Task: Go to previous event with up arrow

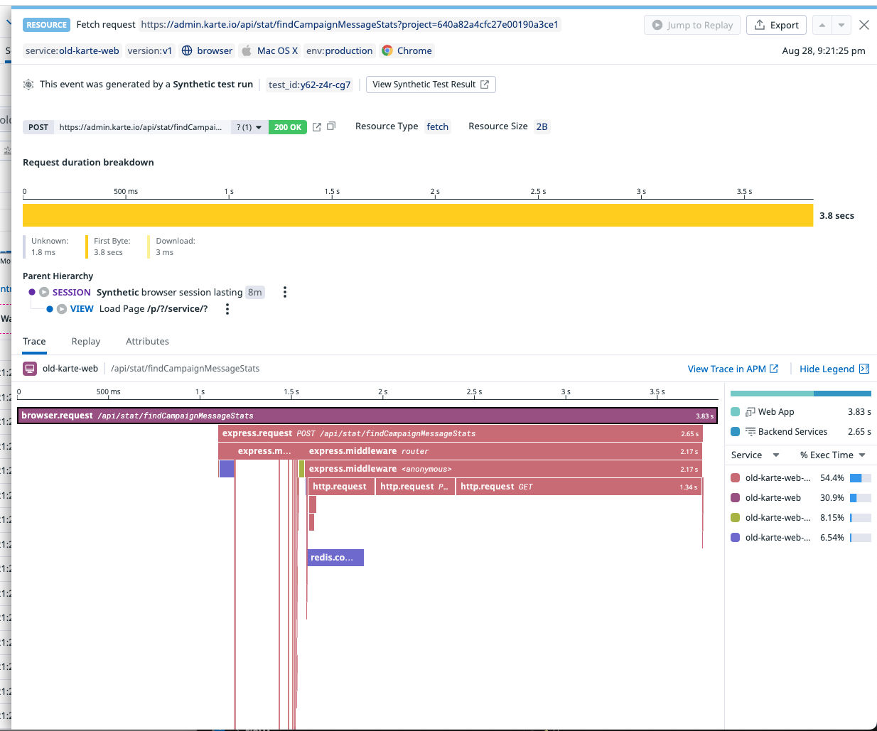Action: click(x=822, y=25)
